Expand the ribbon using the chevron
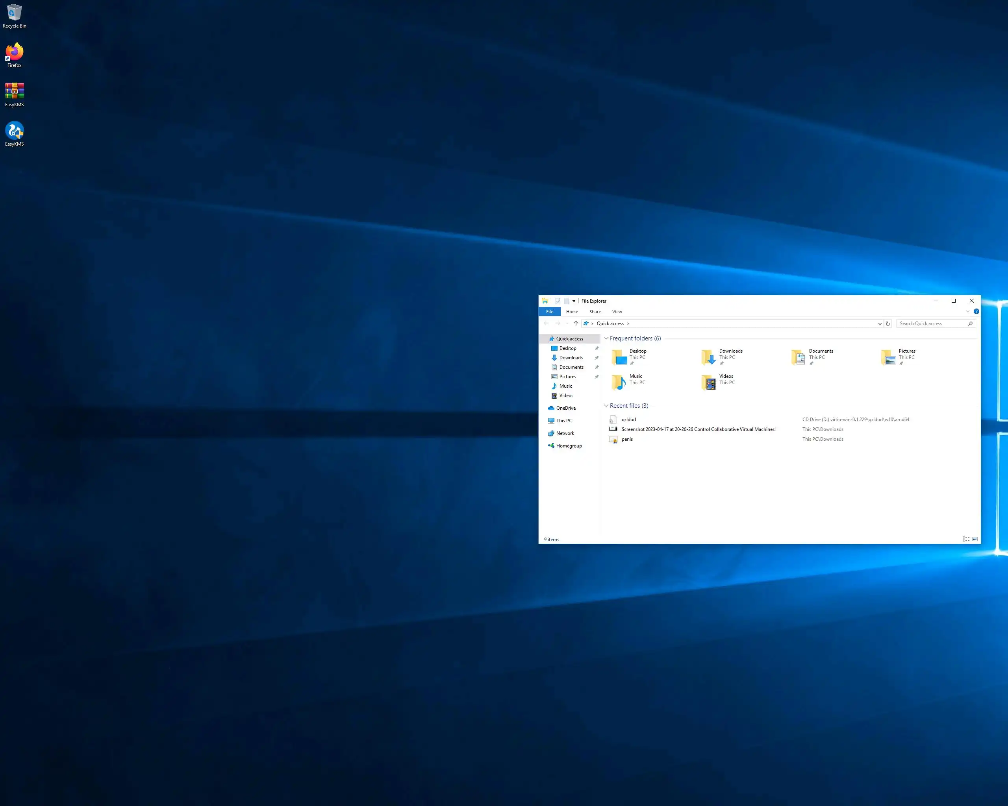 (967, 312)
